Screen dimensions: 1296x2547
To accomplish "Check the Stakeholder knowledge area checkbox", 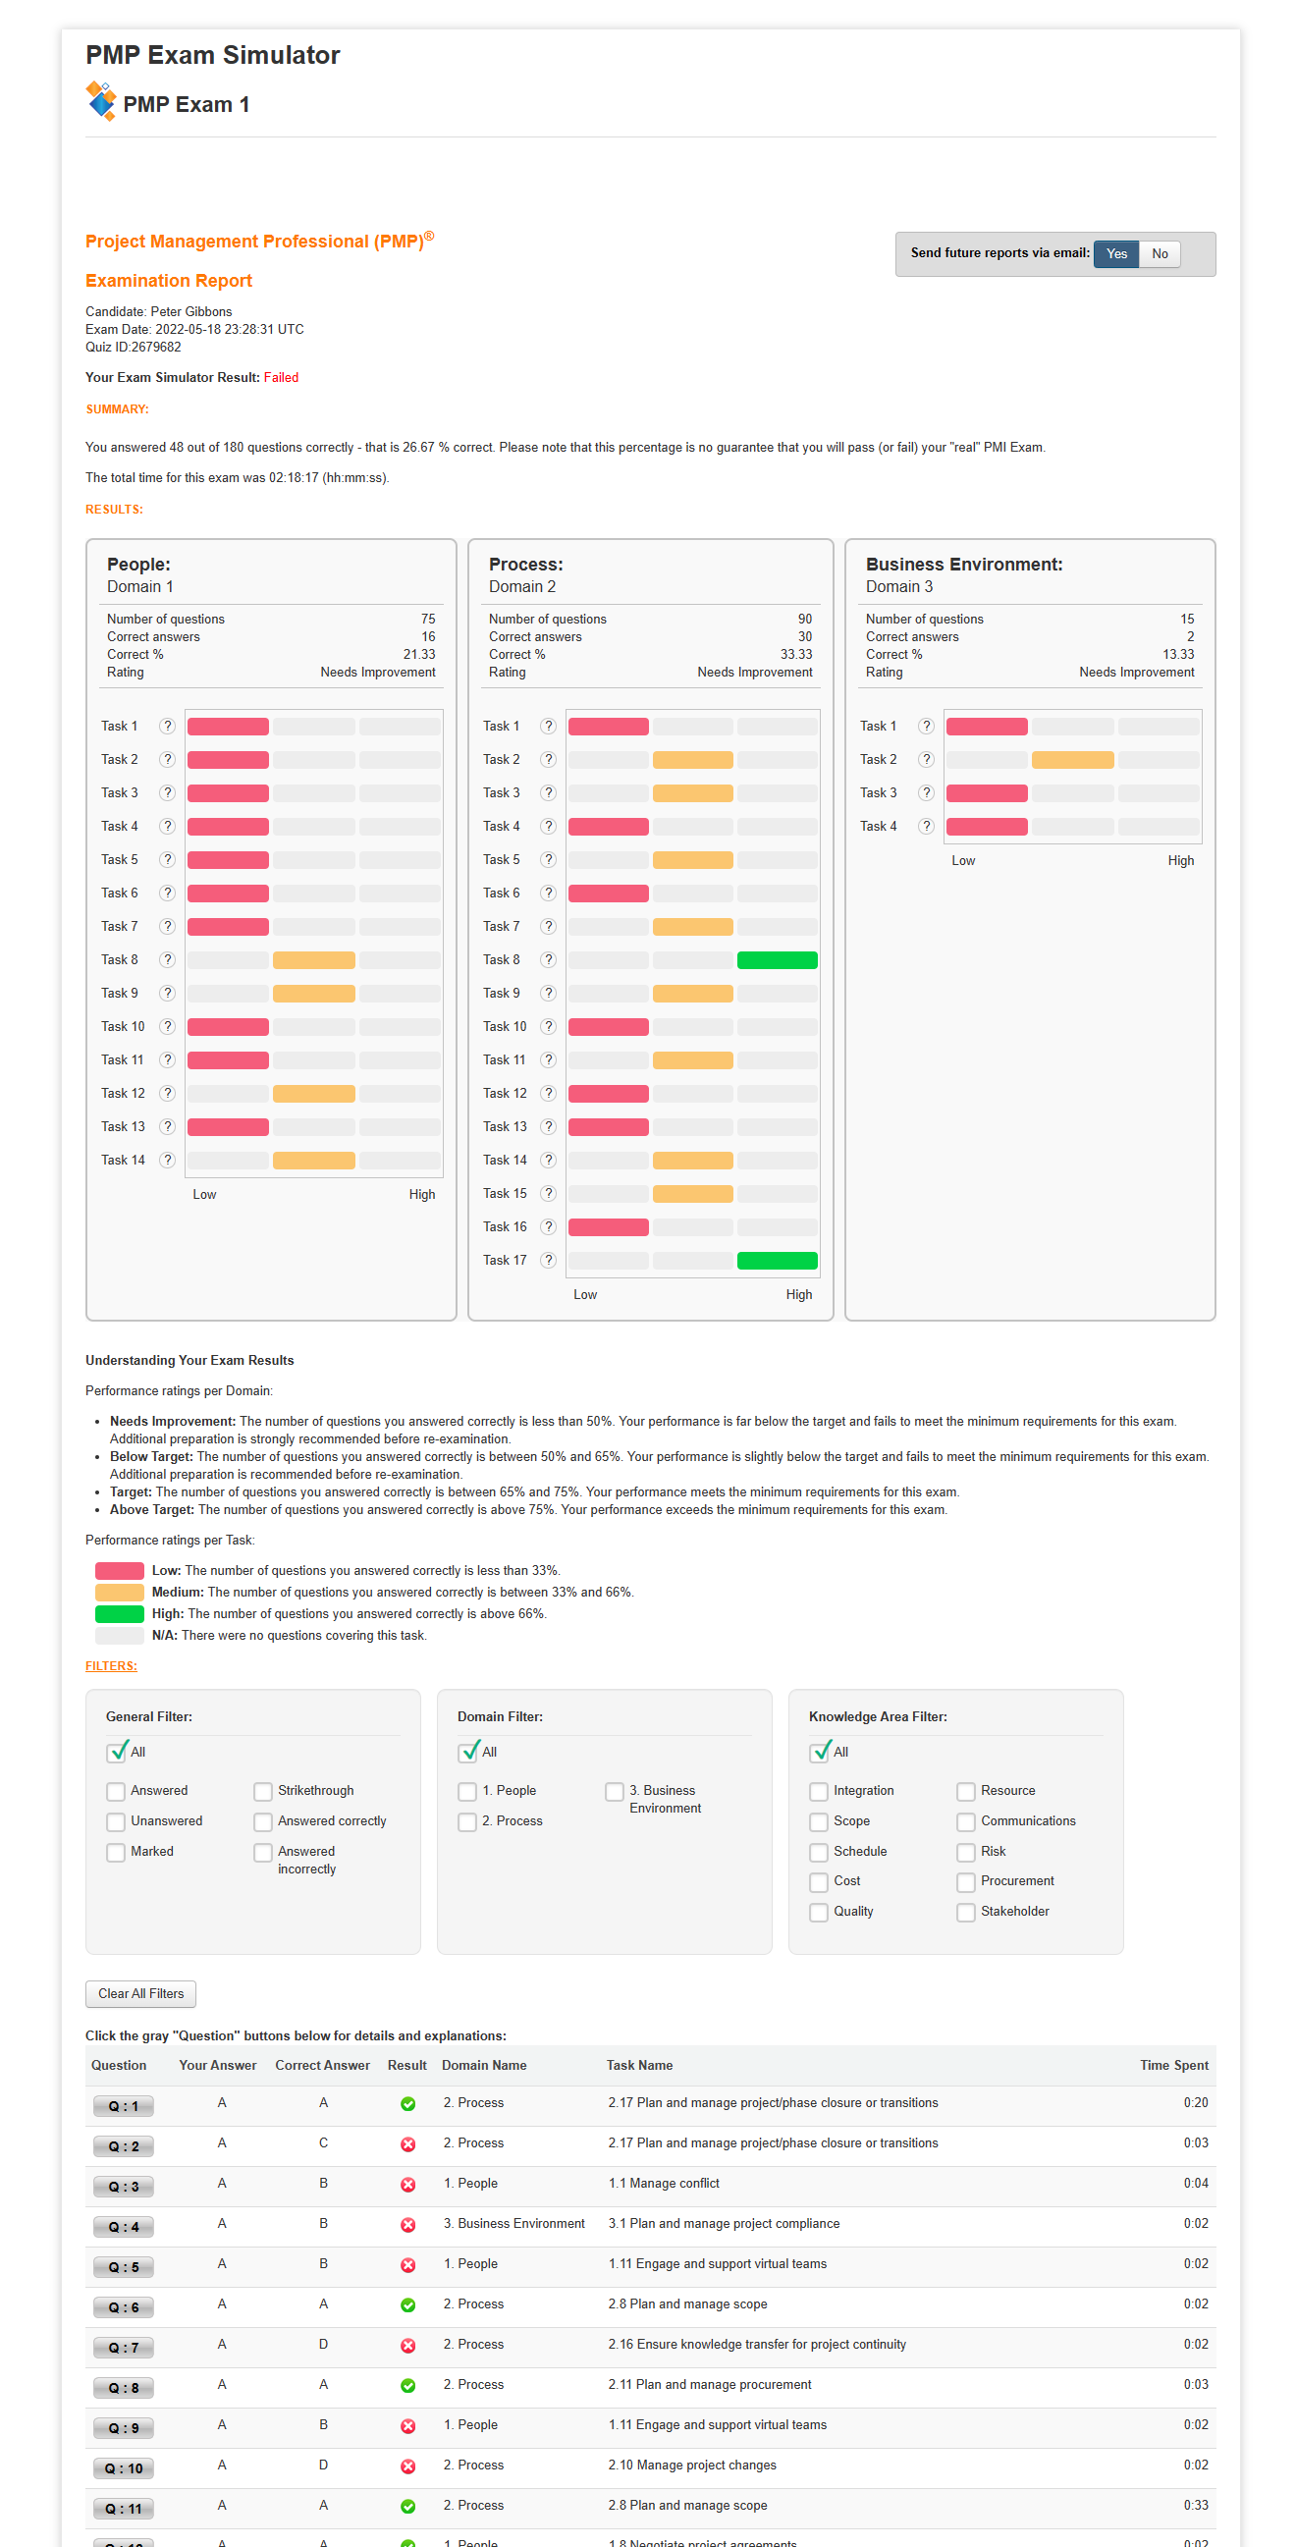I will 966,1914.
